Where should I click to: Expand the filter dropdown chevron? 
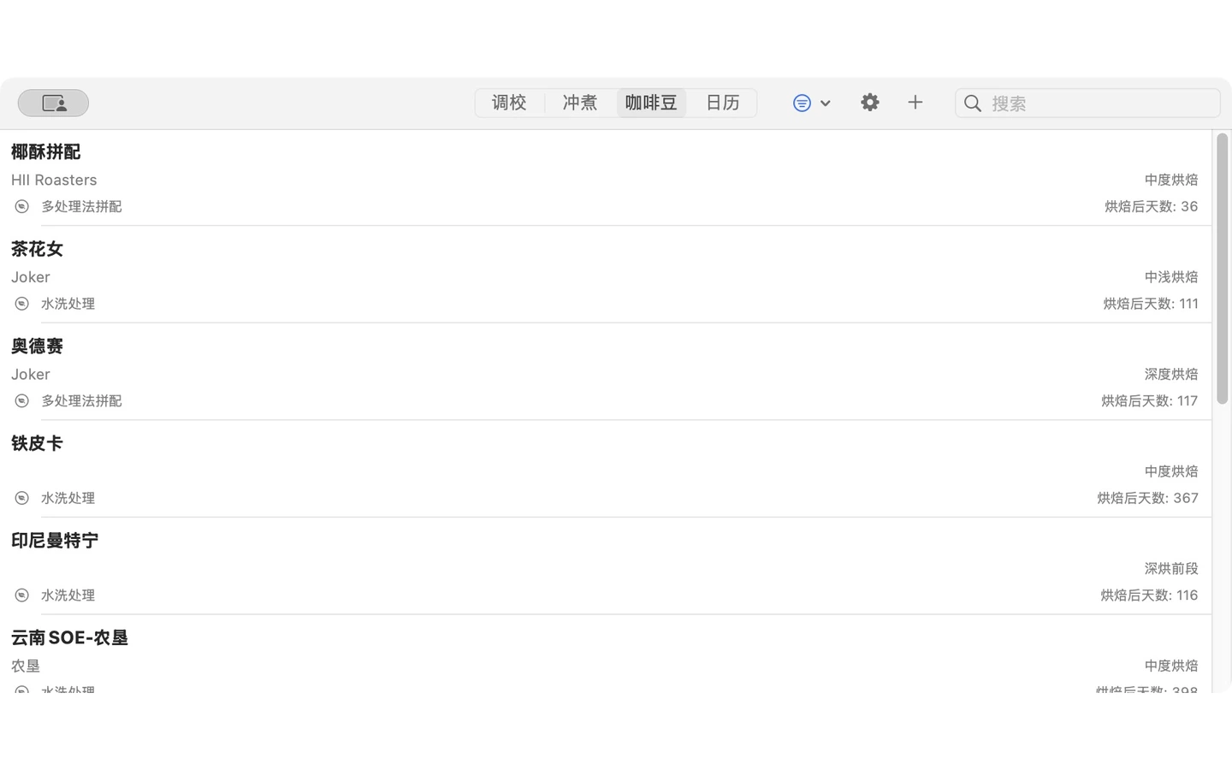826,104
